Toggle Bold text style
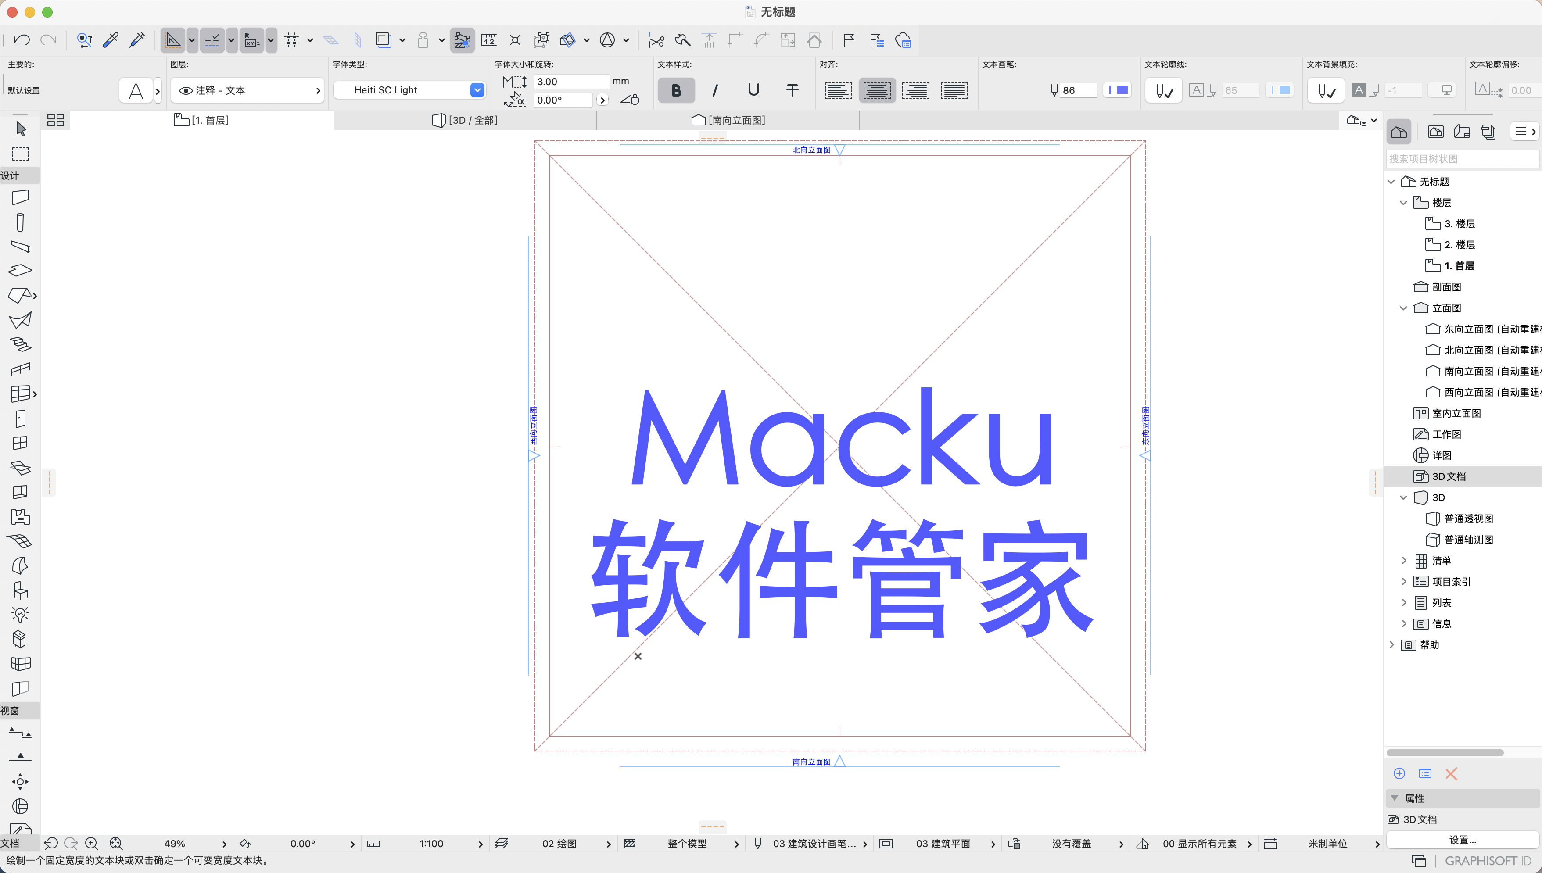Screen dimensions: 1542x873 click(676, 90)
